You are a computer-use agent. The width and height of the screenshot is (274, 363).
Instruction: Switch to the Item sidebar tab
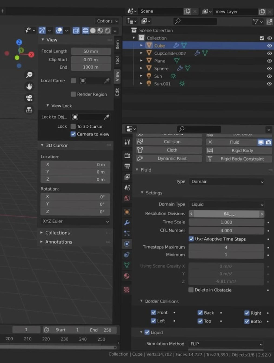coord(117,44)
